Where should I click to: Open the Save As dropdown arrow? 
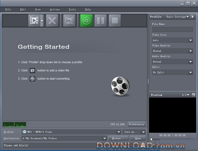(x=143, y=132)
